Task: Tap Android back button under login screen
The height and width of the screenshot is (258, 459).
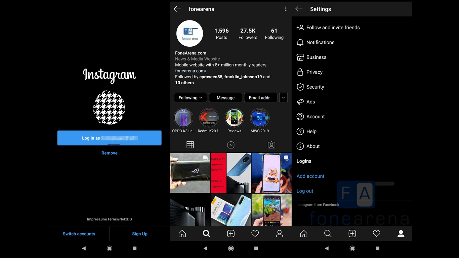Action: coord(84,248)
